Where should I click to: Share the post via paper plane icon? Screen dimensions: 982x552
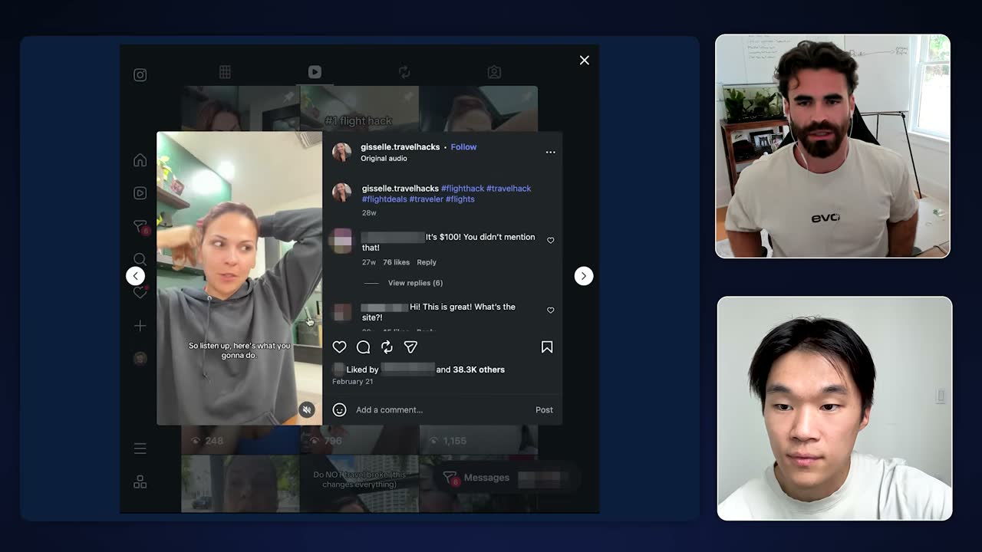tap(411, 347)
